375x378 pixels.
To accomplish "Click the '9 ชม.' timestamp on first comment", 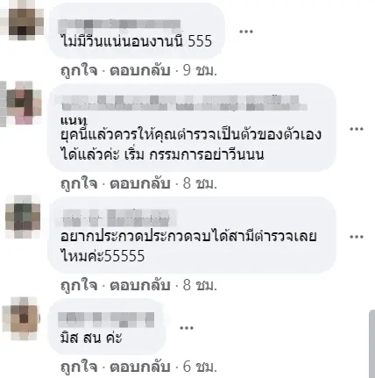I will [200, 70].
